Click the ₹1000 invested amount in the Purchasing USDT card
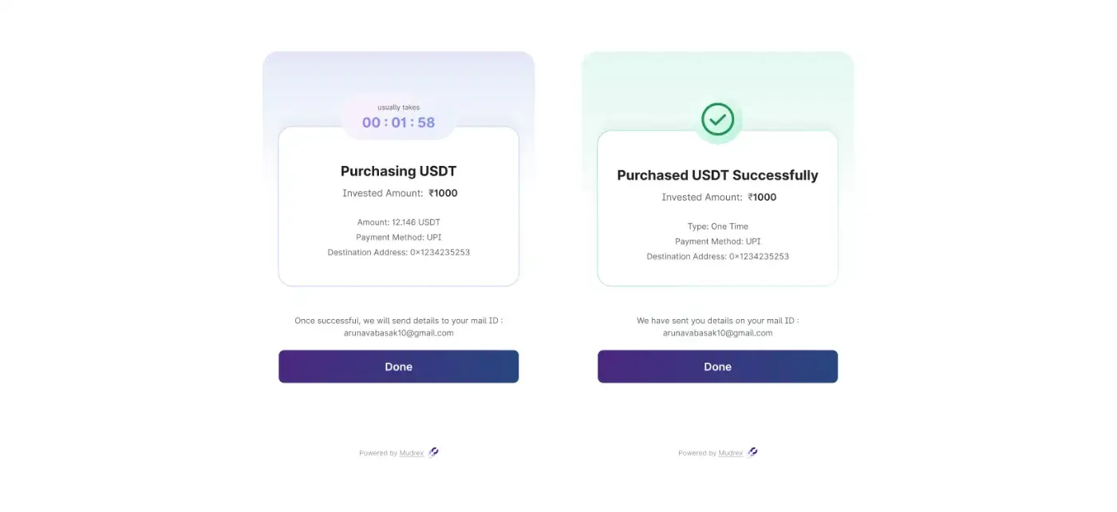The height and width of the screenshot is (512, 1117). [443, 193]
